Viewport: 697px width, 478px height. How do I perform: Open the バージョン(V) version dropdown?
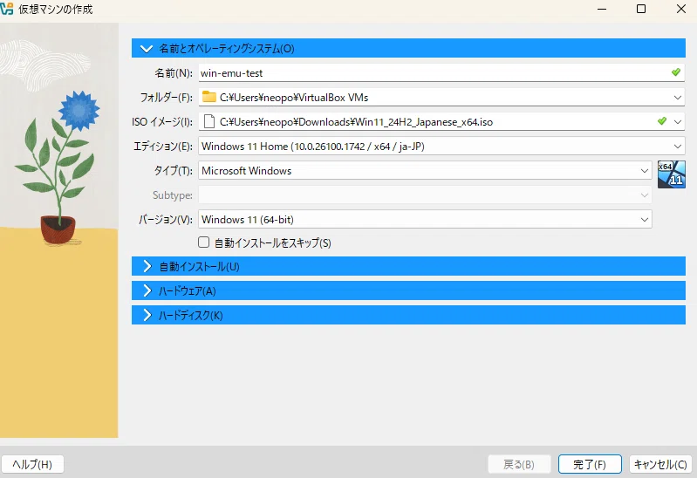tap(644, 220)
